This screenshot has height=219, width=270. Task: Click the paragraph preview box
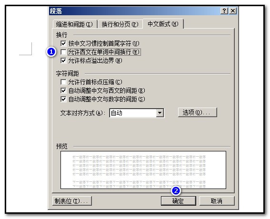pos(143,170)
